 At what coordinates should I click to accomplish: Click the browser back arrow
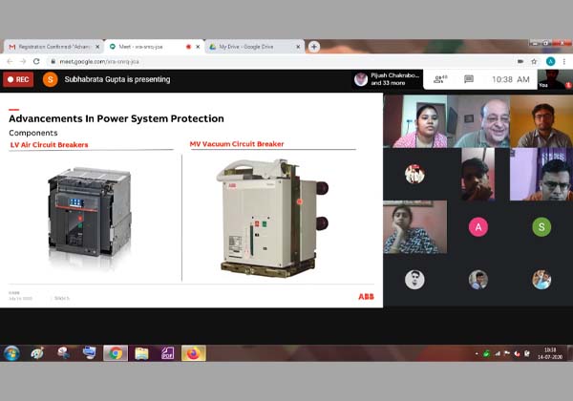point(10,61)
